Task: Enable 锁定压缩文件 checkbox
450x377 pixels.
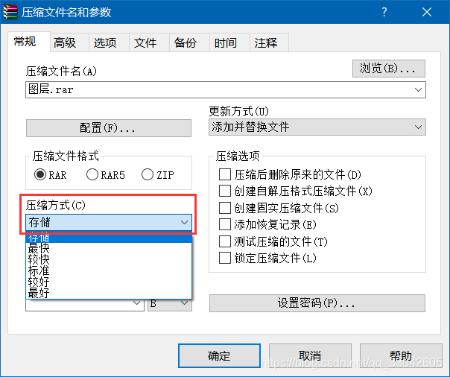Action: coord(225,258)
